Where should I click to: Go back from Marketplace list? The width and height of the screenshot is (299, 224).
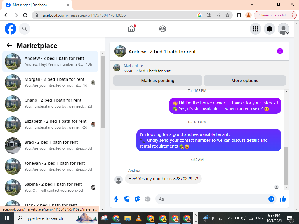(x=9, y=45)
